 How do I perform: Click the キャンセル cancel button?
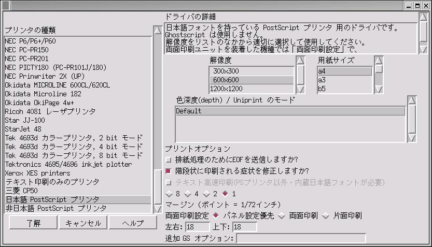[x=83, y=223]
